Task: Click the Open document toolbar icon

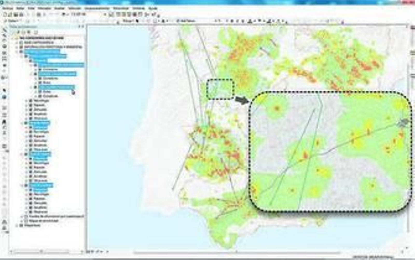Action: pos(10,15)
